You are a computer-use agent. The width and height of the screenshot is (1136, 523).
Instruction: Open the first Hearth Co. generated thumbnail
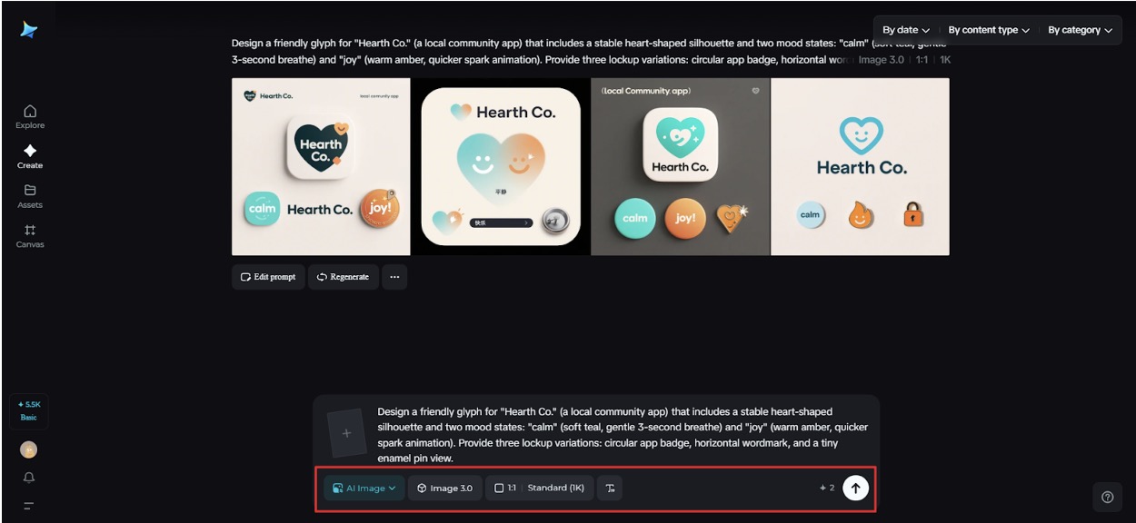click(321, 166)
